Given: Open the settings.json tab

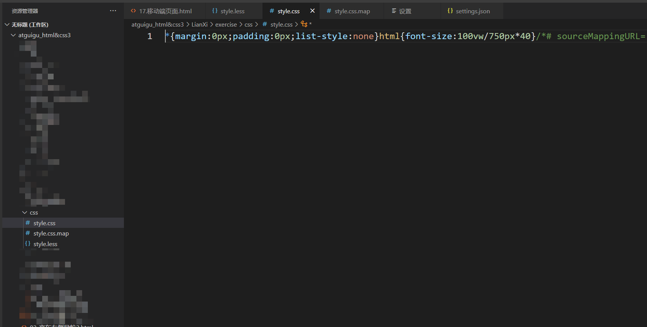Looking at the screenshot, I should tap(473, 11).
